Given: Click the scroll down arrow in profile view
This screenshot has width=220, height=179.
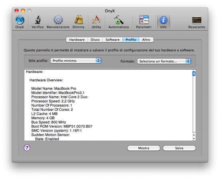Looking at the screenshot, I should pyautogui.click(x=194, y=139).
